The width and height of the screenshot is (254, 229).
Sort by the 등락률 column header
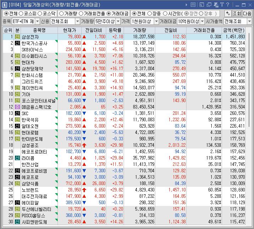(x=115, y=30)
